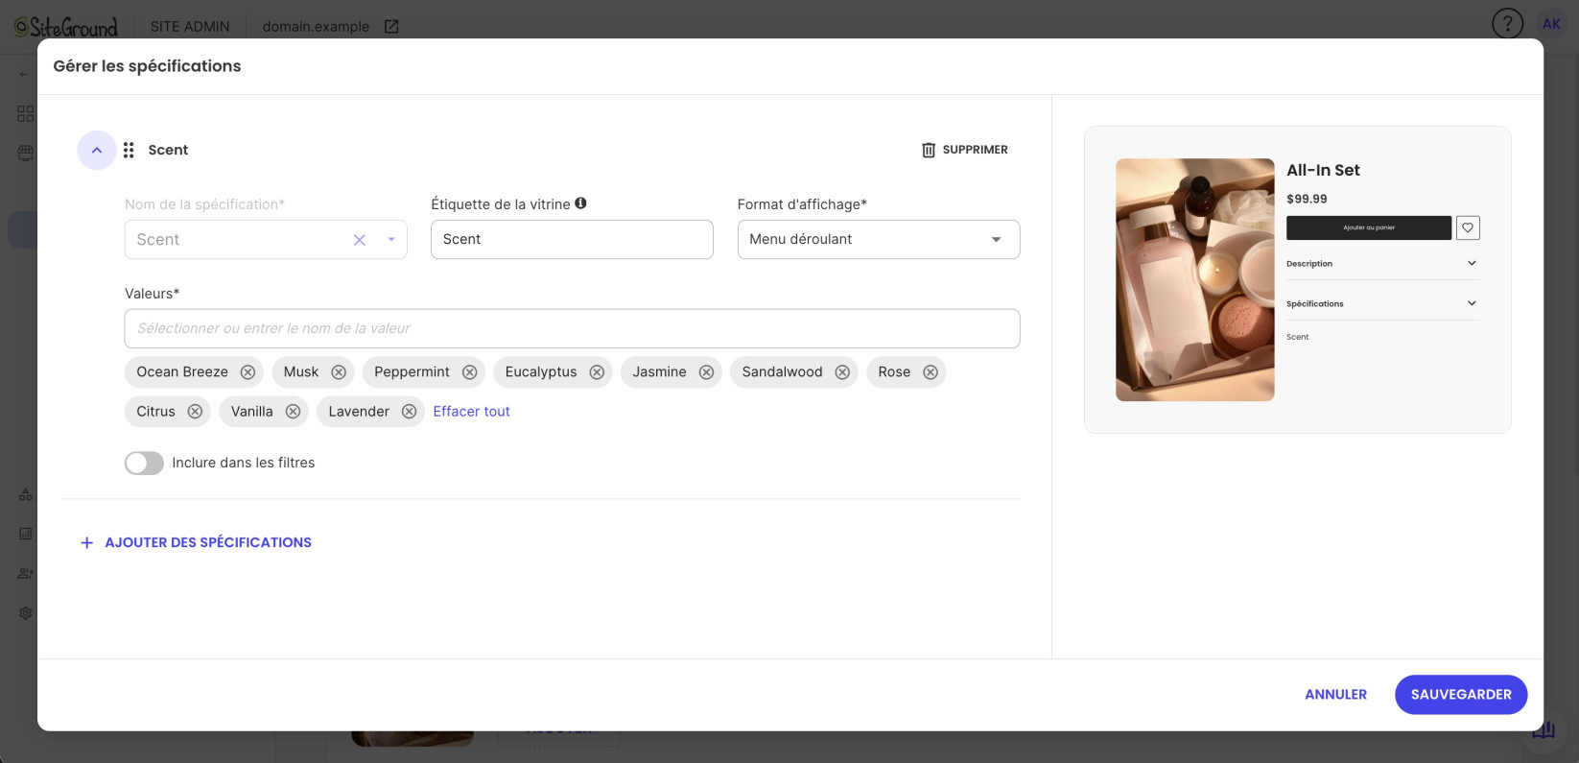This screenshot has width=1579, height=763.
Task: Open the help question mark icon
Action: 1507,24
